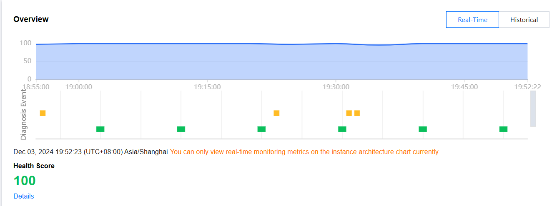This screenshot has height=206, width=557.
Task: Click the third green diagnosis event marker
Action: point(261,129)
